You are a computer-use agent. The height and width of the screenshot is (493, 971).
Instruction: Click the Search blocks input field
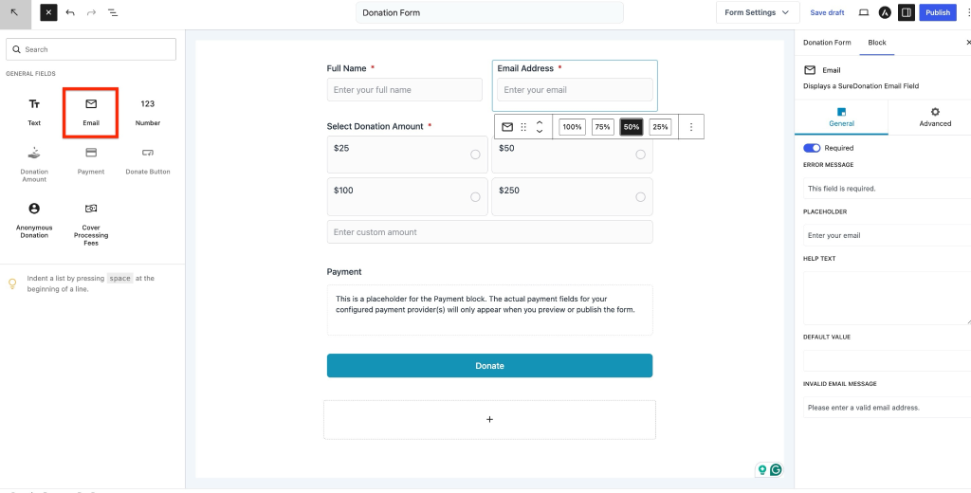(91, 49)
